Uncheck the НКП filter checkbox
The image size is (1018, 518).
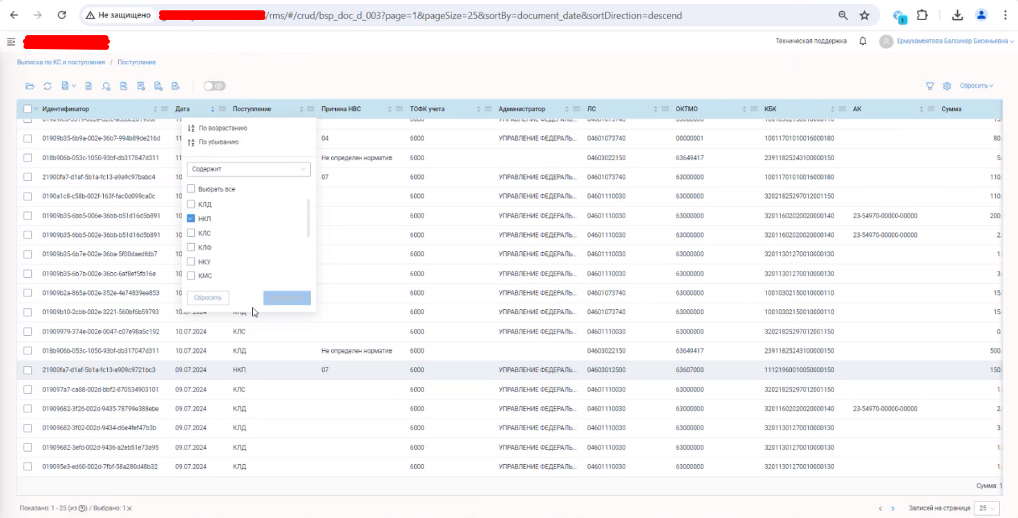click(x=191, y=218)
